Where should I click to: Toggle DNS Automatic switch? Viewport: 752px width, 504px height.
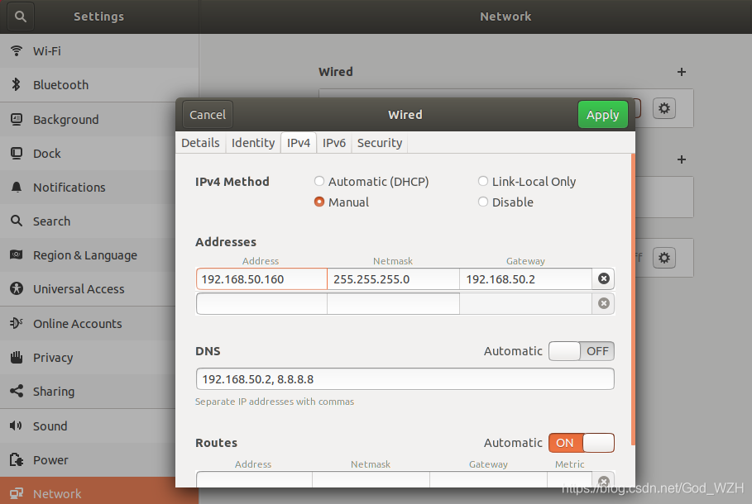point(582,351)
